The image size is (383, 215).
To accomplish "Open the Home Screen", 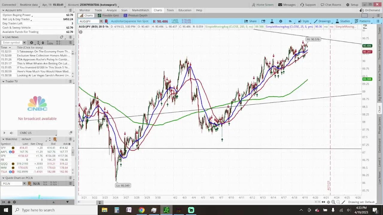I will [263, 5].
